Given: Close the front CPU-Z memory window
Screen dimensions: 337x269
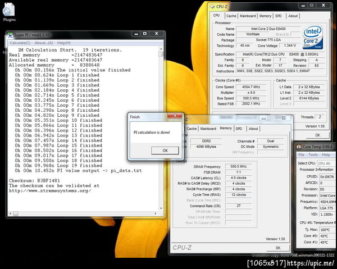Looking at the screenshot, I should coord(284,118).
